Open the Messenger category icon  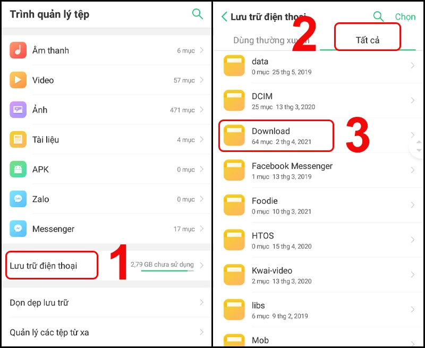click(x=18, y=229)
